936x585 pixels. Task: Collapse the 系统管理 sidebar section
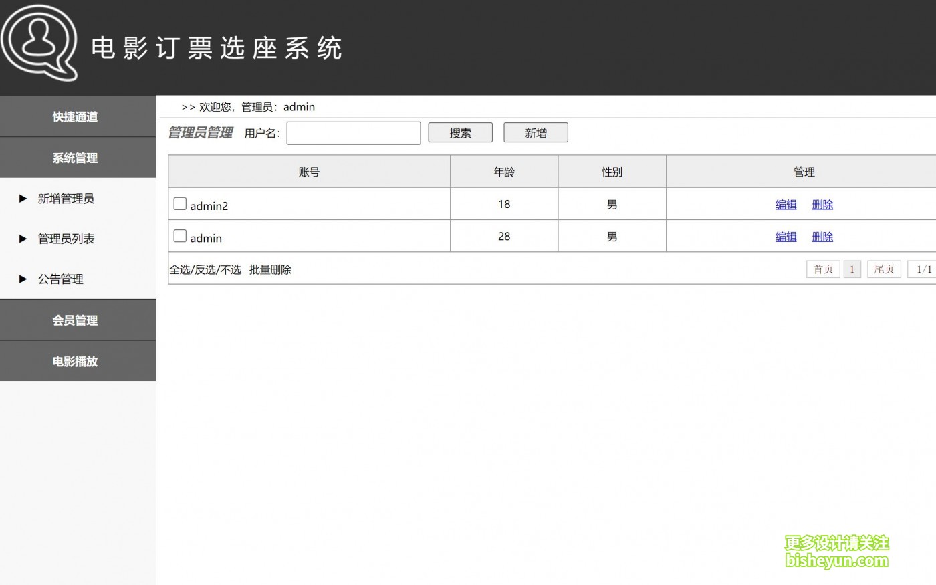coord(76,158)
